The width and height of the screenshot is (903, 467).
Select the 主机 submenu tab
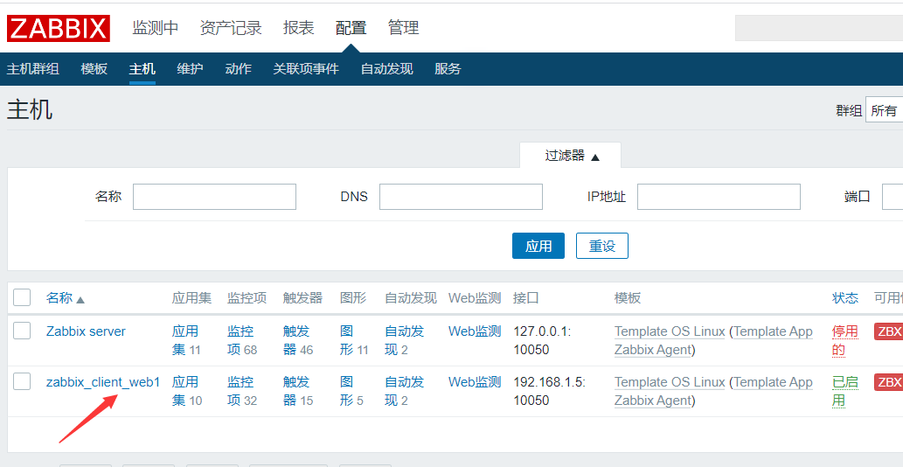(142, 69)
